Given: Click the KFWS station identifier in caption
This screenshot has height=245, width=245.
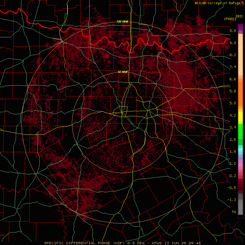Looking at the screenshot, I should [x=157, y=243].
